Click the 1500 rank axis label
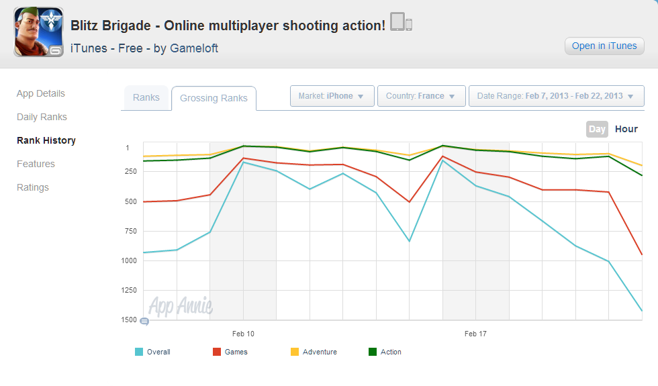Image resolution: width=658 pixels, height=386 pixels. [129, 320]
